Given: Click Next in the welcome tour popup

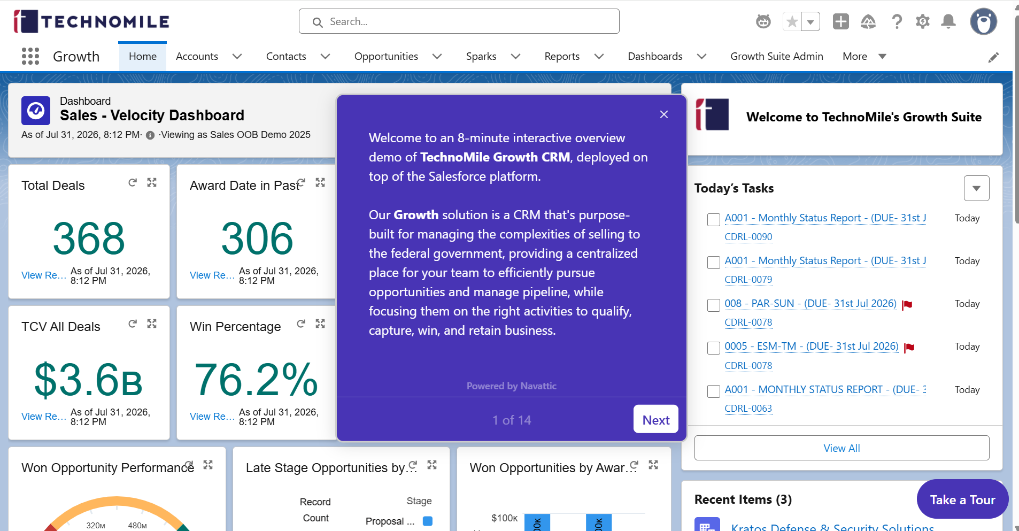Looking at the screenshot, I should click(x=656, y=419).
